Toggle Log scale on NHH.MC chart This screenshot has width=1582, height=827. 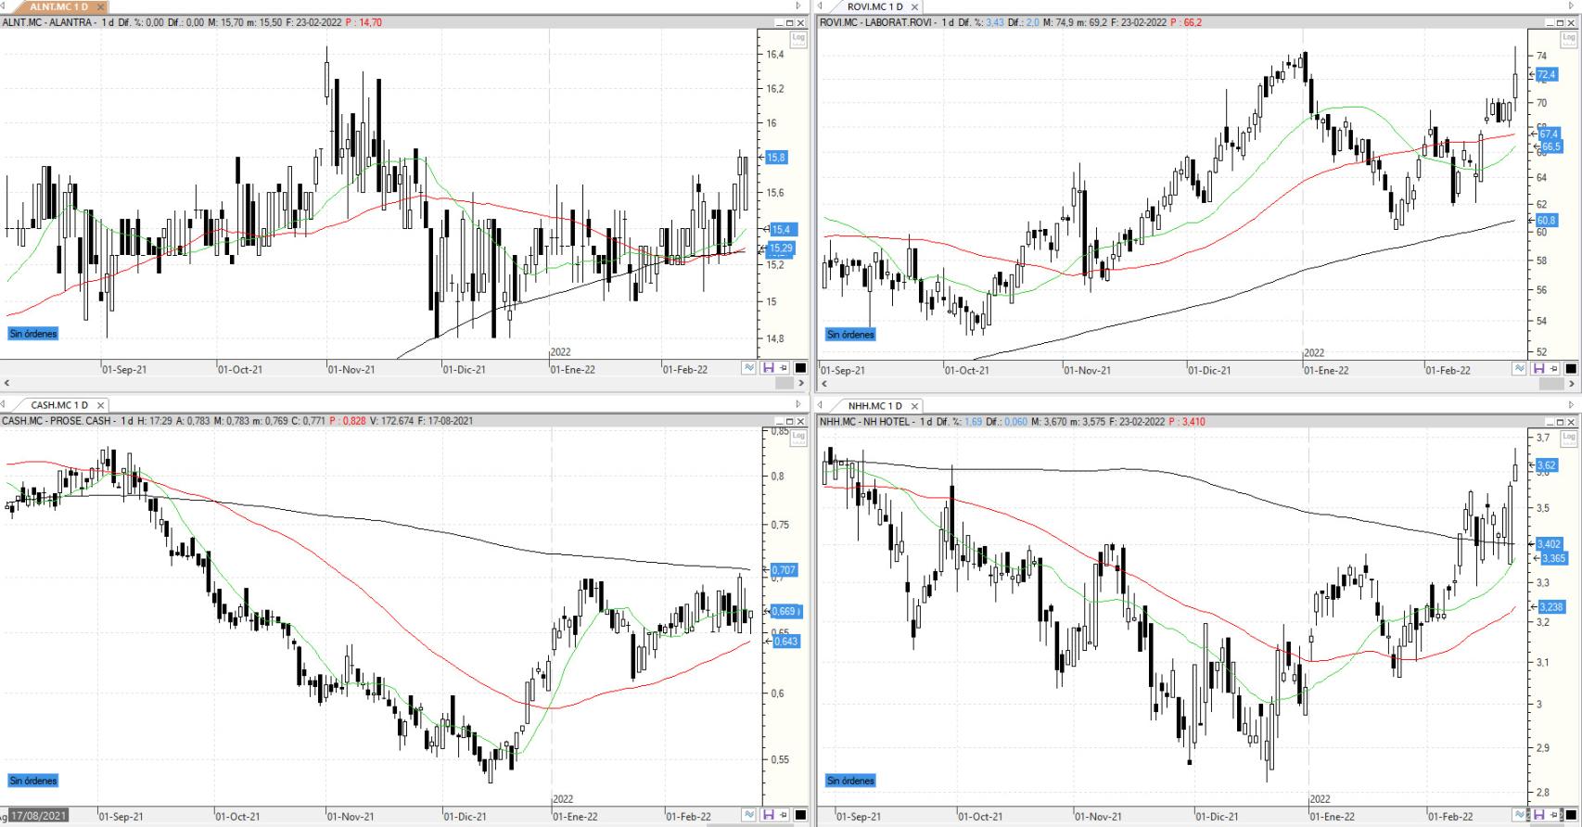click(x=1569, y=438)
